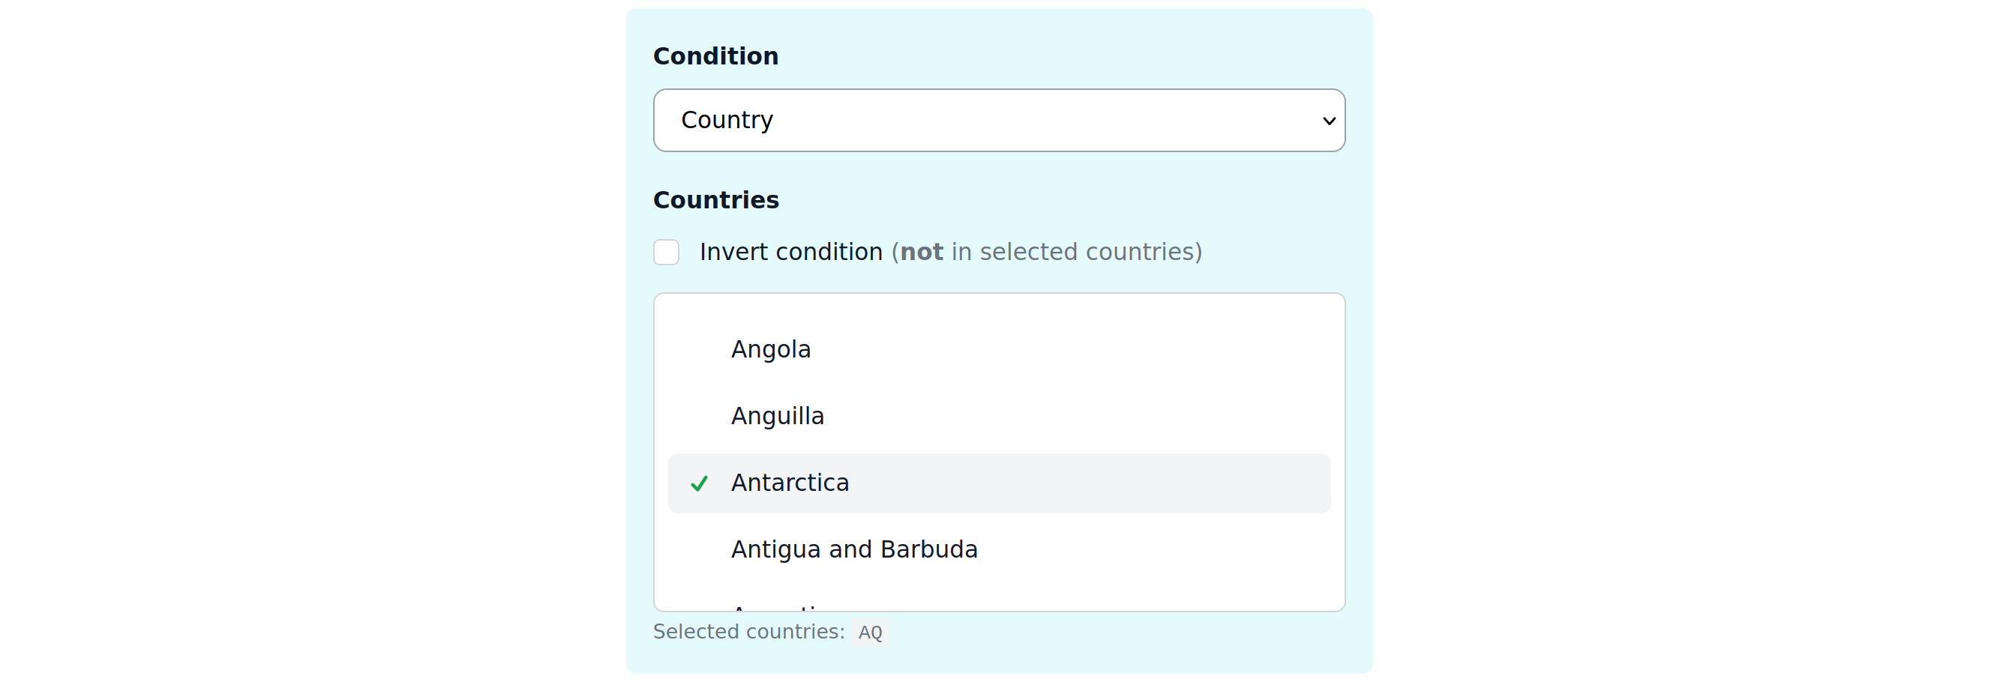Click the dropdown chevron on Country selector
This screenshot has width=2003, height=682.
(1328, 121)
